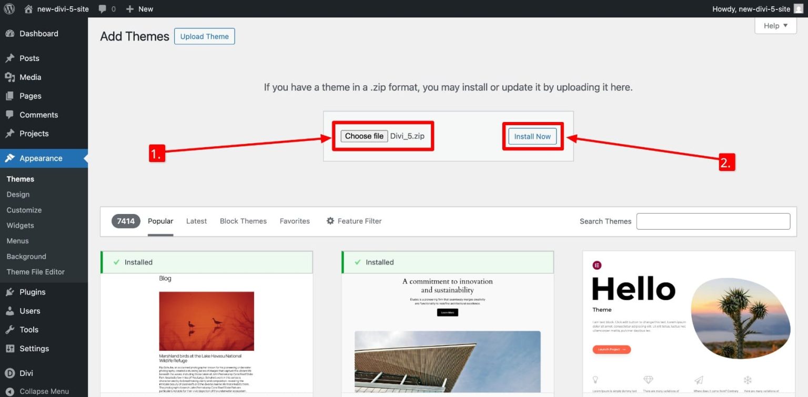Open the Media library icon
The width and height of the screenshot is (808, 397).
click(11, 77)
